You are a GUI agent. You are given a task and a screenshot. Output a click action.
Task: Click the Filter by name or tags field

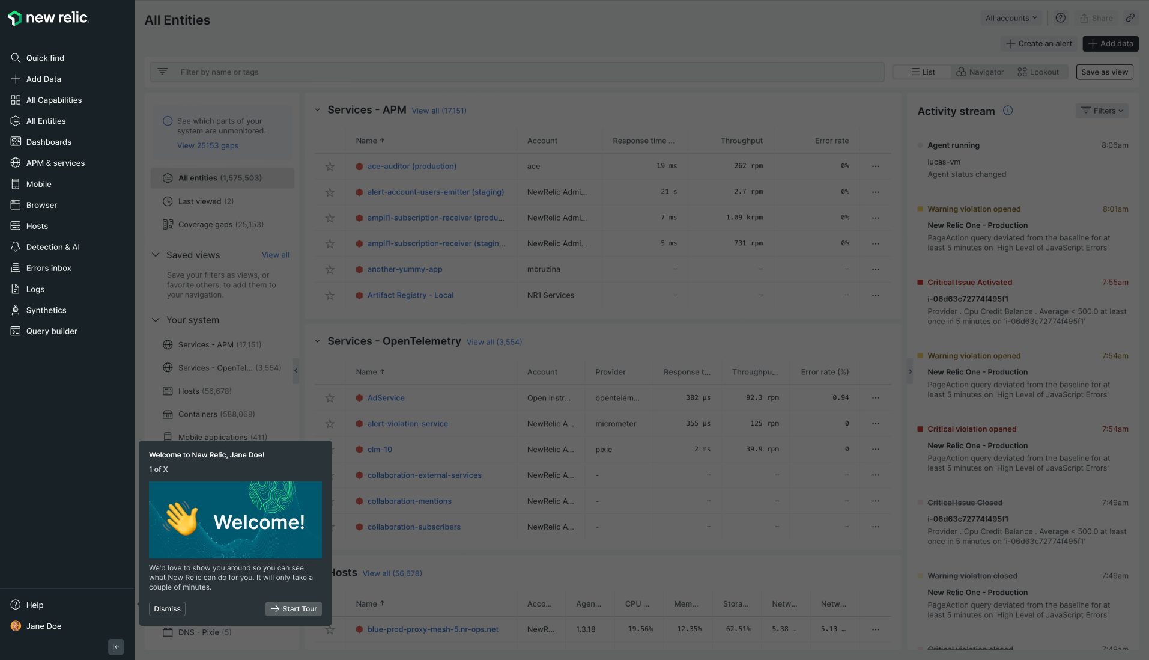517,72
